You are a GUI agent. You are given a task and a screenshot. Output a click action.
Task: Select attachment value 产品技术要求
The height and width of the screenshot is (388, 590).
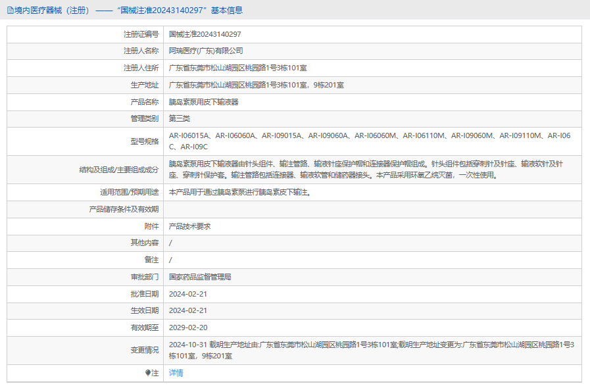[x=189, y=226]
